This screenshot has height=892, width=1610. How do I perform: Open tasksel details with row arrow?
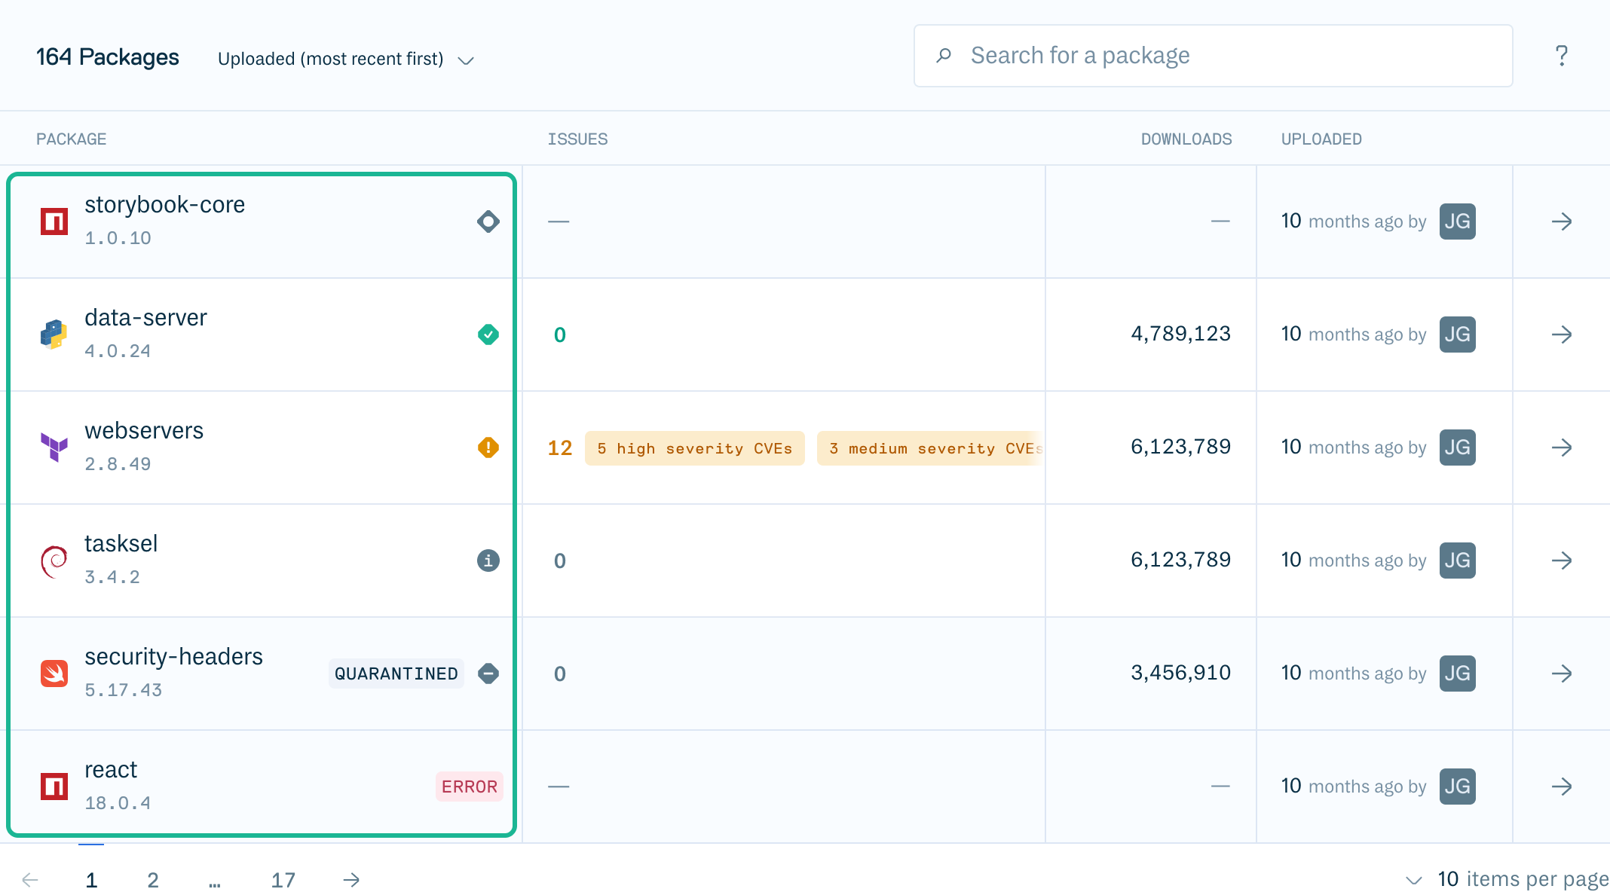[x=1562, y=561]
